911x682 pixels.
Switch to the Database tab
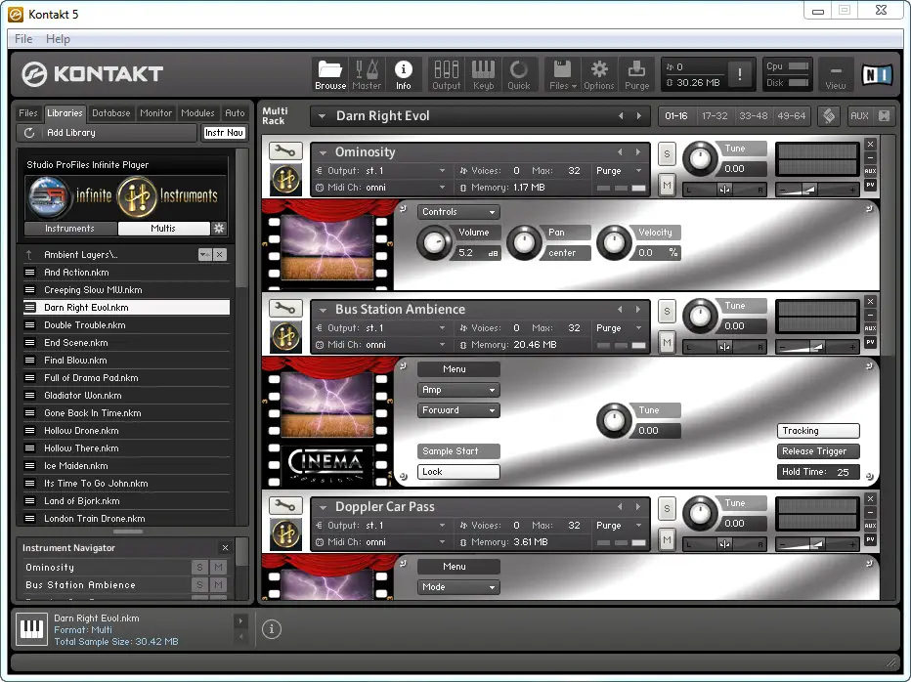(111, 113)
